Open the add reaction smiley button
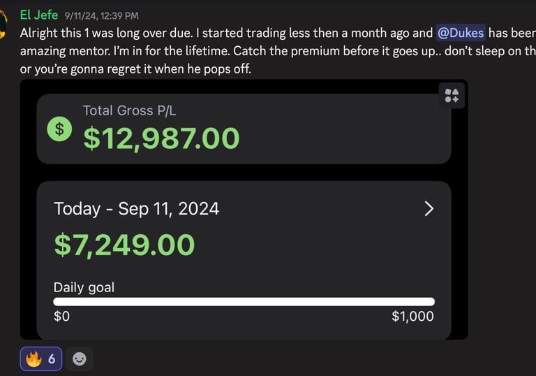 click(x=80, y=359)
